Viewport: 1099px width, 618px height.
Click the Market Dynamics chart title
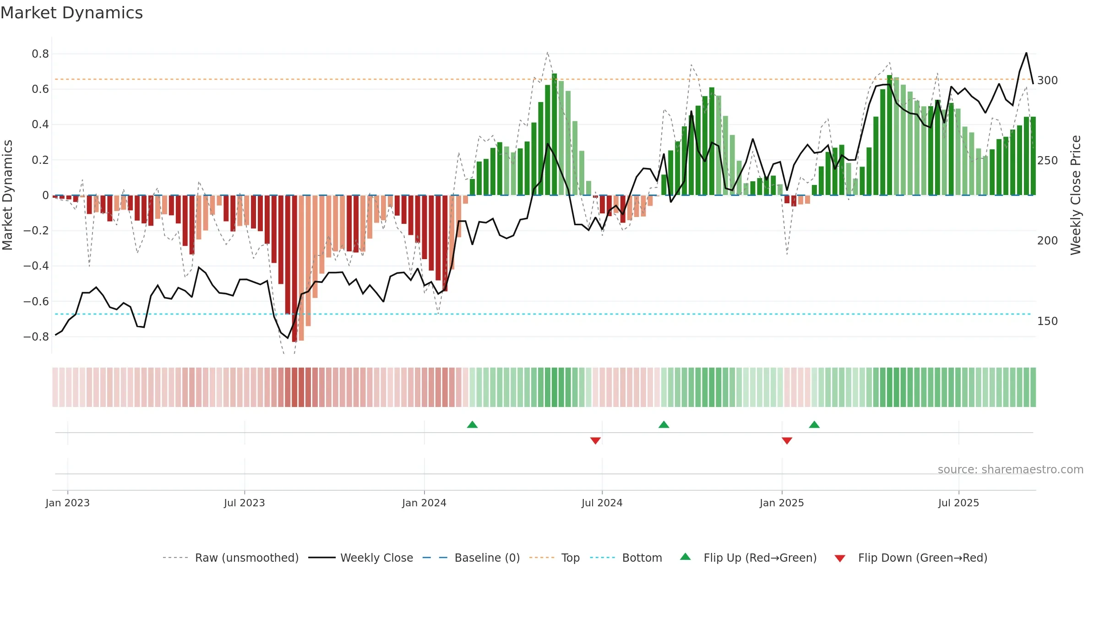point(71,13)
